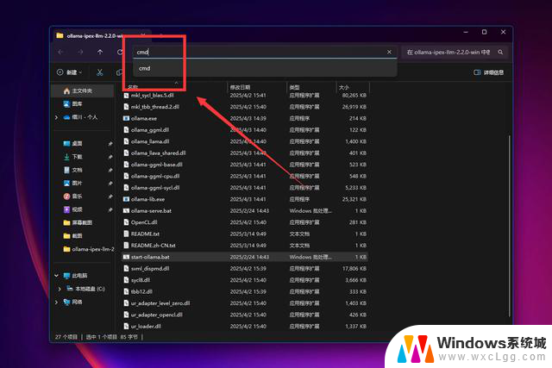Open Documents quick access folder
The height and width of the screenshot is (368, 552).
[77, 170]
